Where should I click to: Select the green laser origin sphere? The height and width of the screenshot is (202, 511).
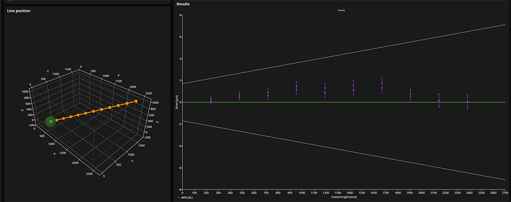click(51, 121)
